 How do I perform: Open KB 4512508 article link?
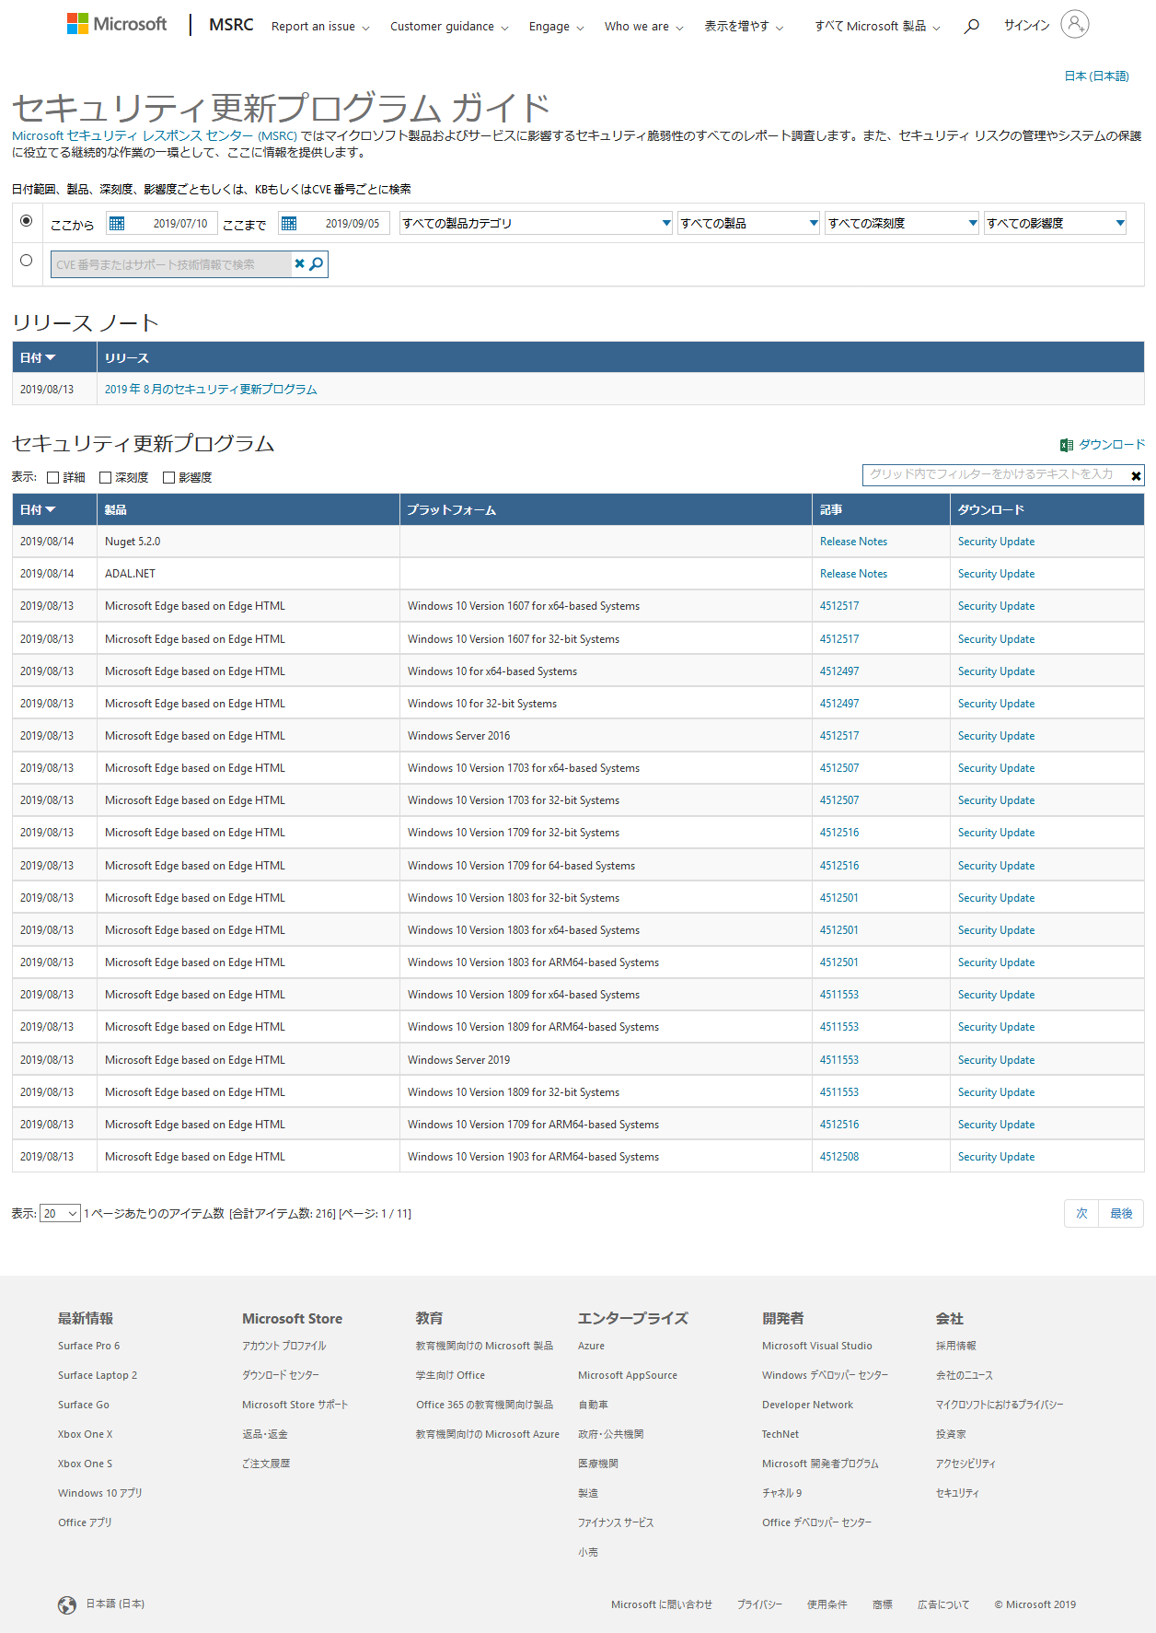pos(839,1157)
